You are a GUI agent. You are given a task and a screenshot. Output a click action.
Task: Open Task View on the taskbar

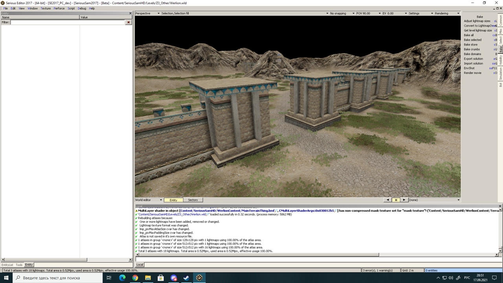[109, 278]
